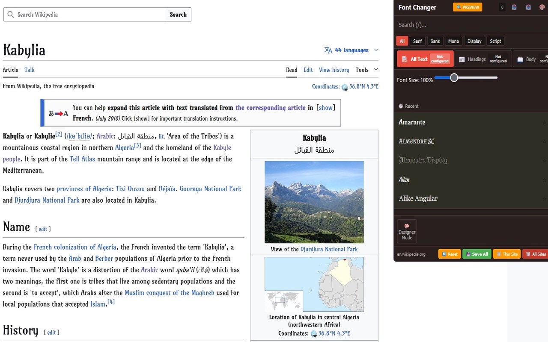This screenshot has width=548, height=342.
Task: Click the inbox tray icon beside the palette
Action: point(529,7)
